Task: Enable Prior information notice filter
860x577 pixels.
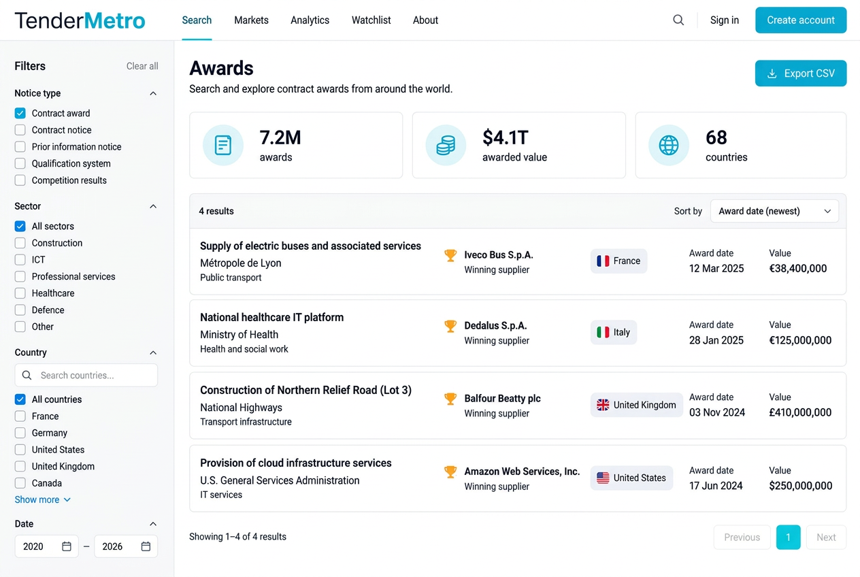Action: [x=20, y=147]
